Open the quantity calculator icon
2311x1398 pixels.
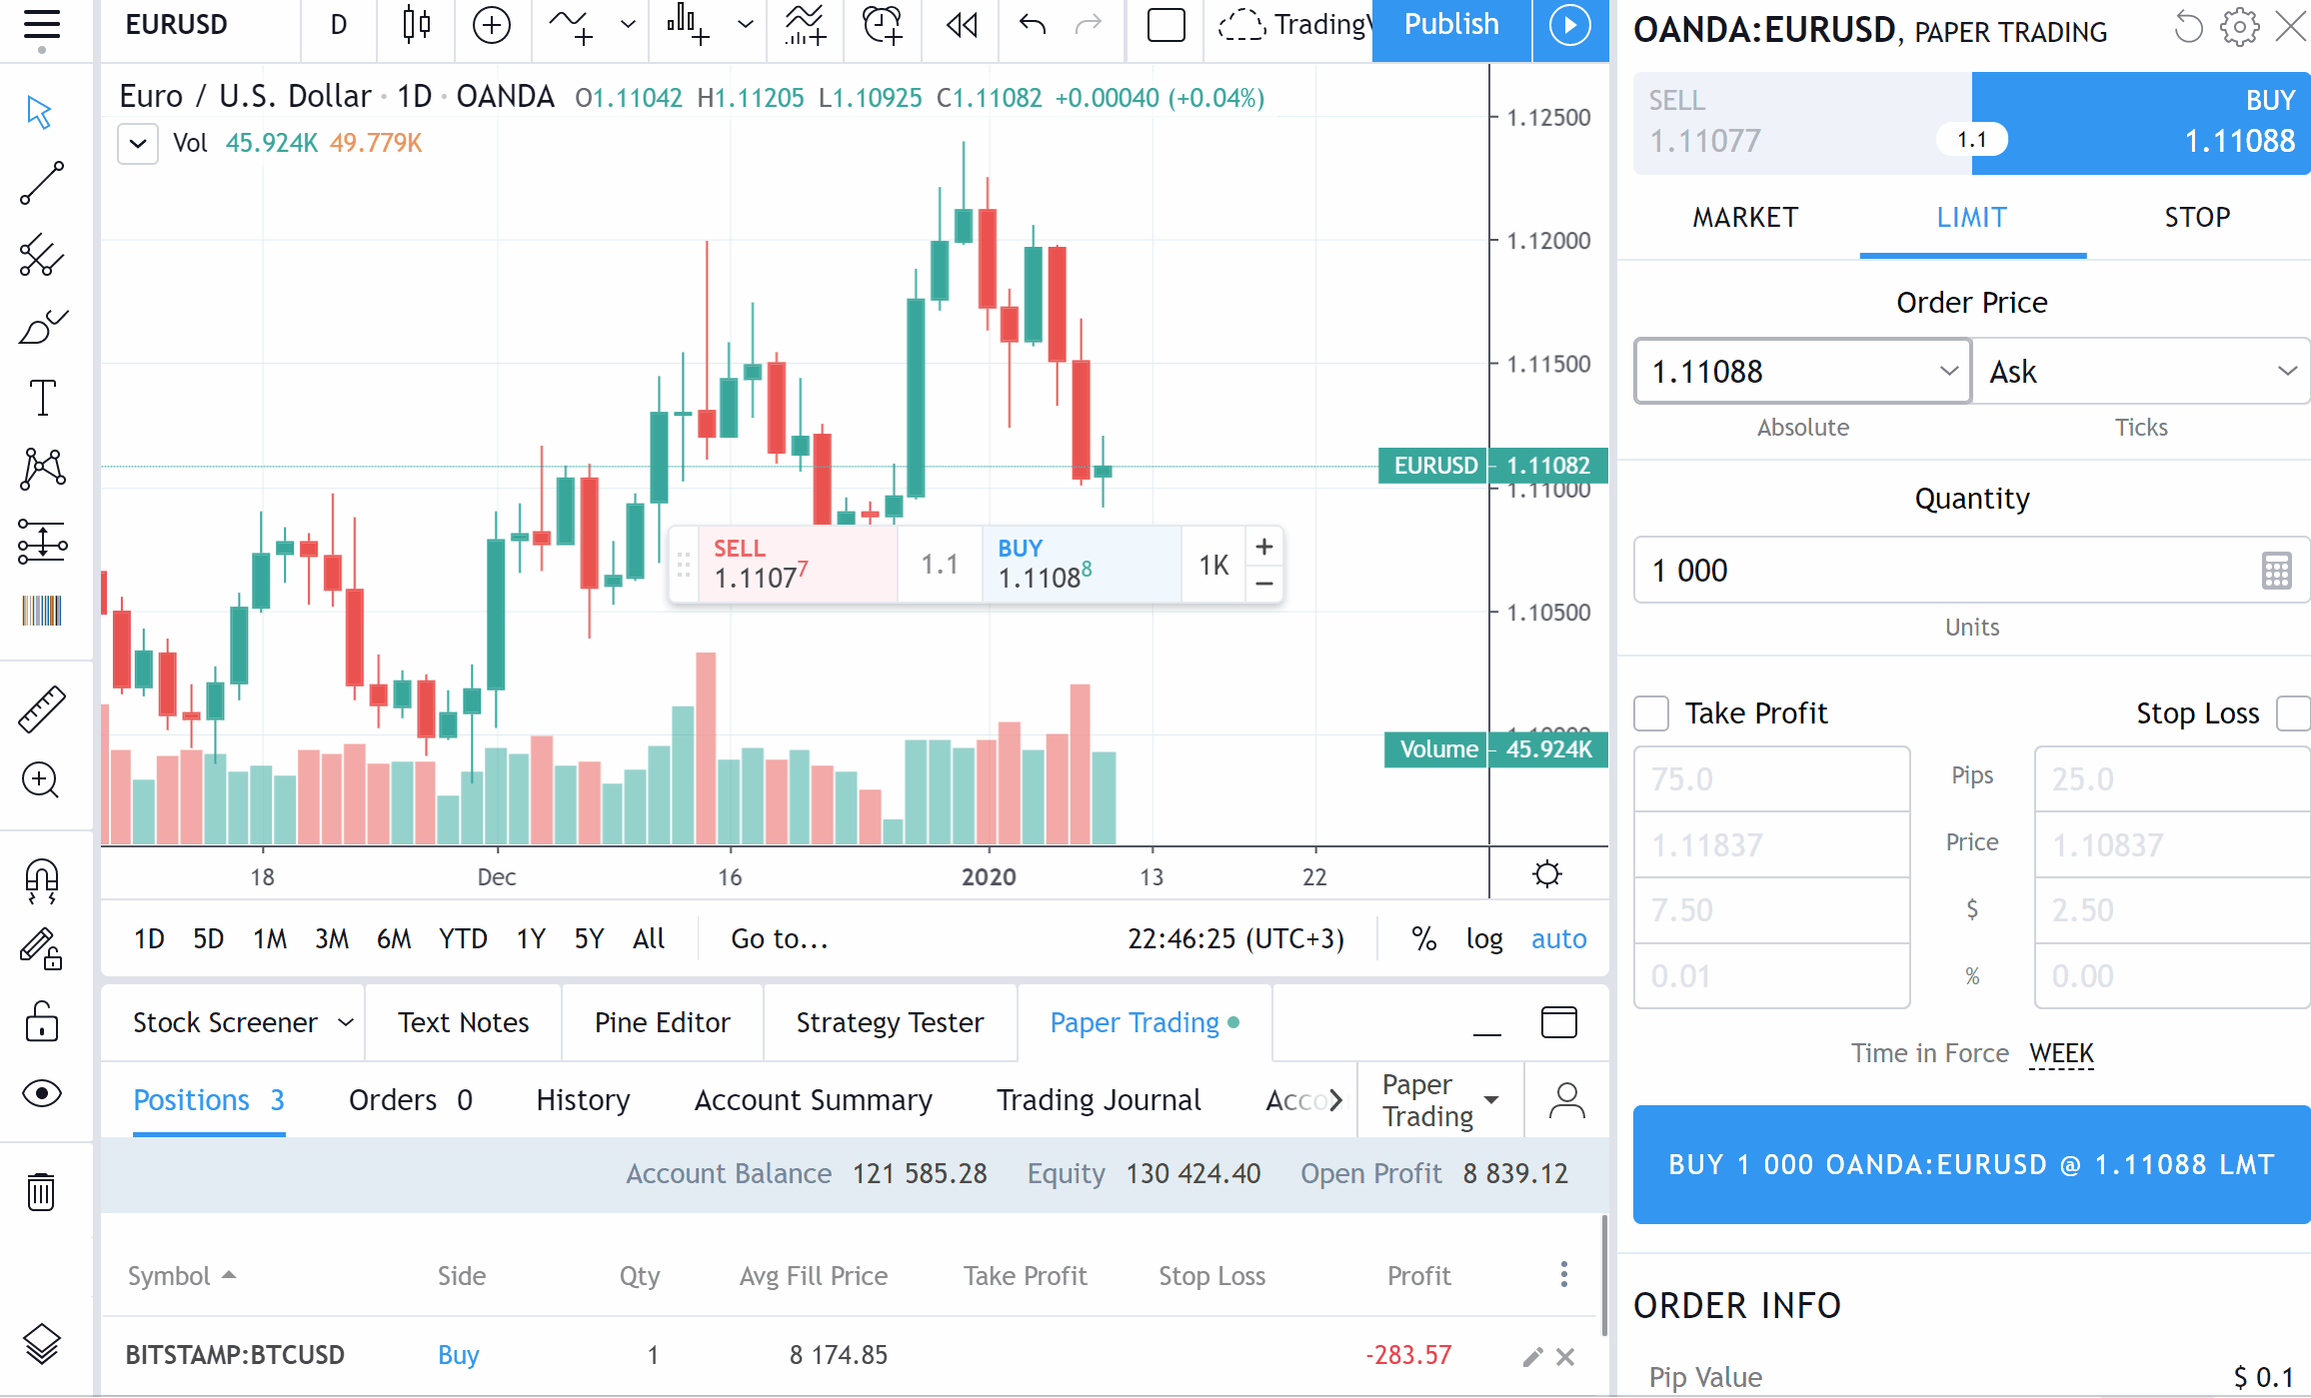(2276, 571)
